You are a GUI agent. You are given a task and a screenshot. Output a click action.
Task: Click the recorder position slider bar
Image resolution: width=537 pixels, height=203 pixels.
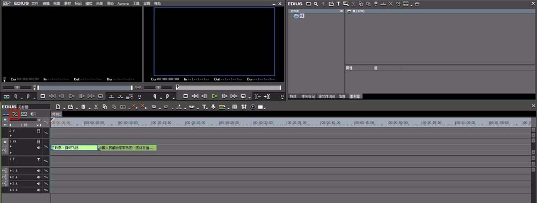(228, 87)
